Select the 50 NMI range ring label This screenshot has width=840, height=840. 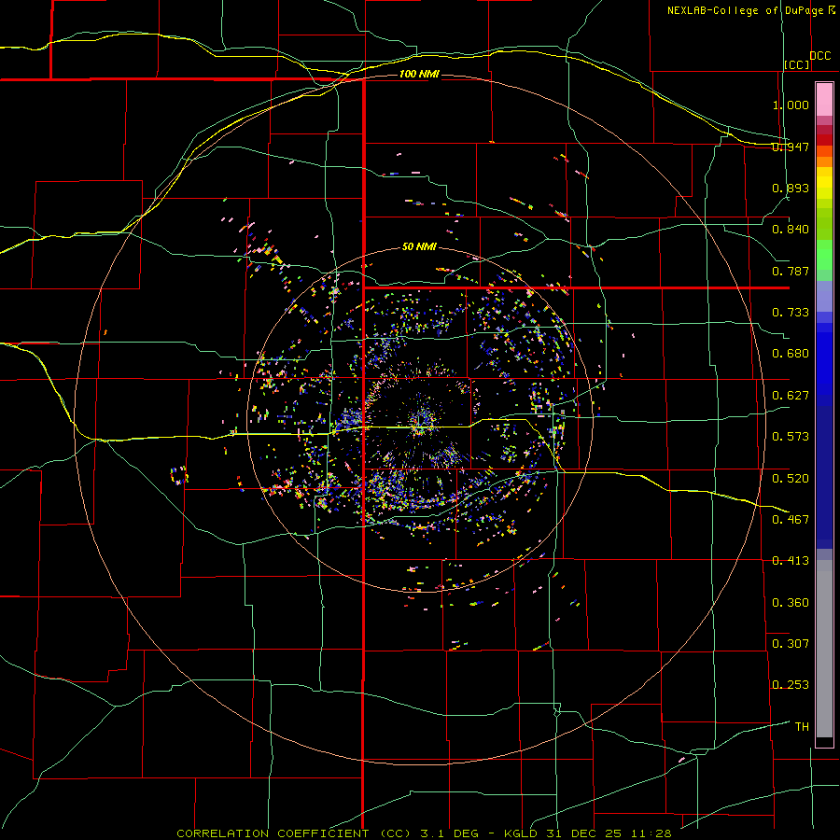pos(419,246)
